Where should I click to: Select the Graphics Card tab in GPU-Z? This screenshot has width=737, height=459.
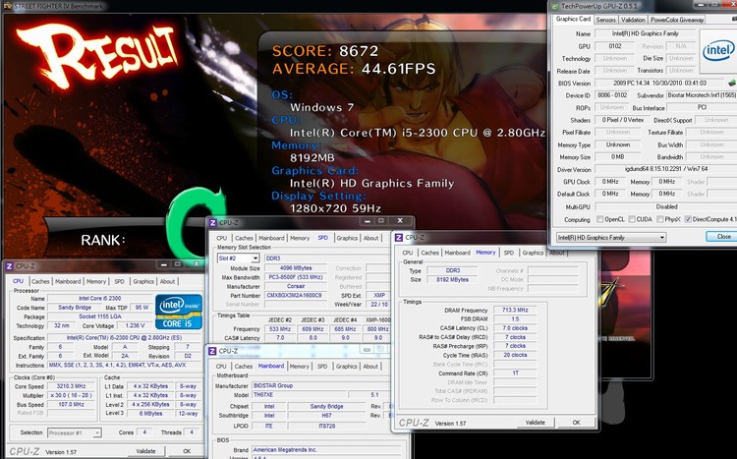[573, 19]
